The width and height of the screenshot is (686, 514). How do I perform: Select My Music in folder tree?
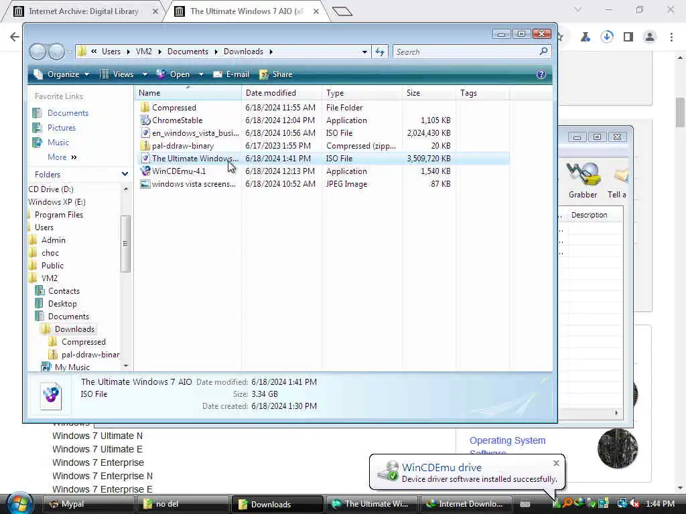(72, 367)
